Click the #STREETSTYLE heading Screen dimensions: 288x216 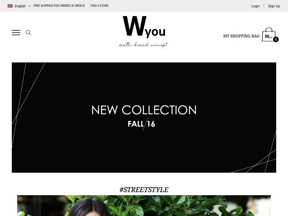point(144,190)
